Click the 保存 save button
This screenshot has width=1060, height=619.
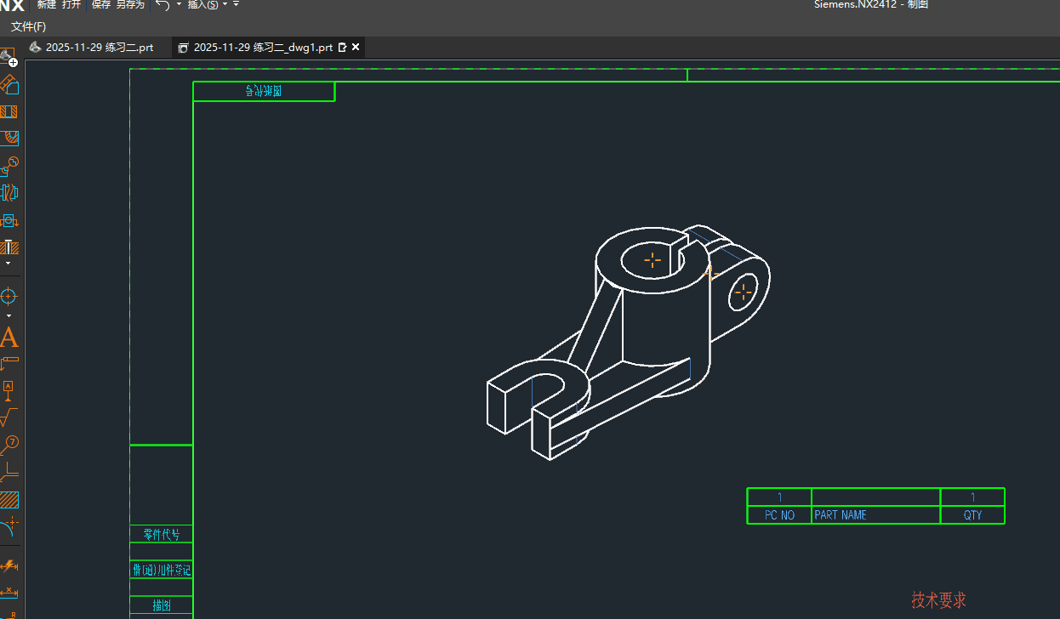click(x=100, y=5)
